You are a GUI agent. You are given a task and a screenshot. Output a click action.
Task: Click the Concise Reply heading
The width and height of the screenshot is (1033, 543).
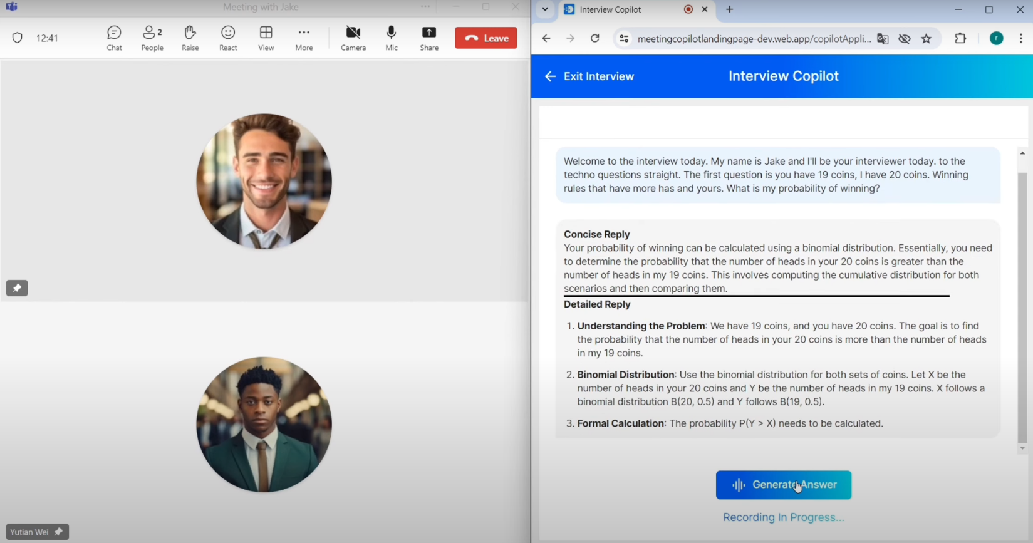pos(597,234)
